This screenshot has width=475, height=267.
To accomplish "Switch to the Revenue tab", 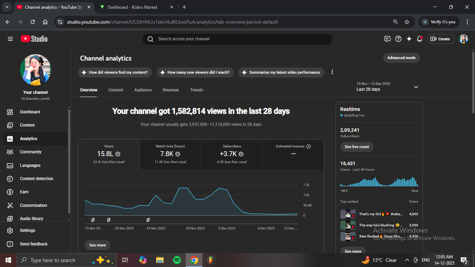I will 171,90.
